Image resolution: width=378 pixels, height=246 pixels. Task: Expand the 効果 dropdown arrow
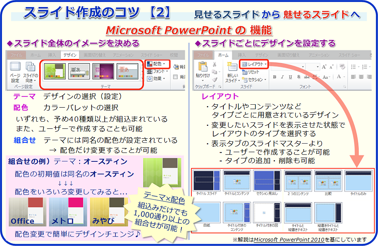(x=164, y=79)
